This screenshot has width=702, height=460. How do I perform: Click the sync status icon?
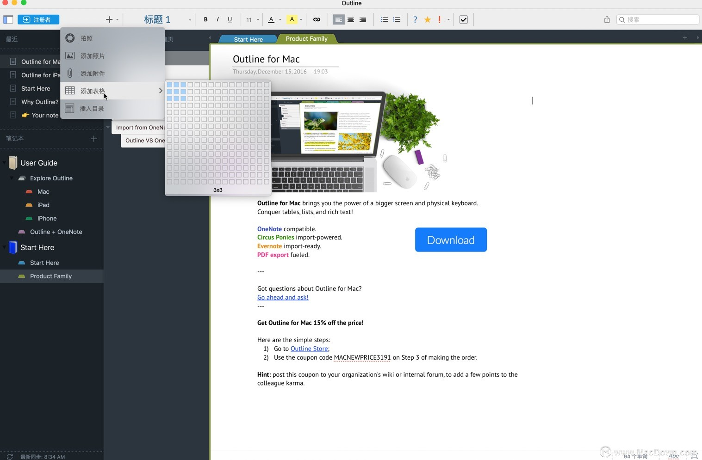(x=10, y=456)
